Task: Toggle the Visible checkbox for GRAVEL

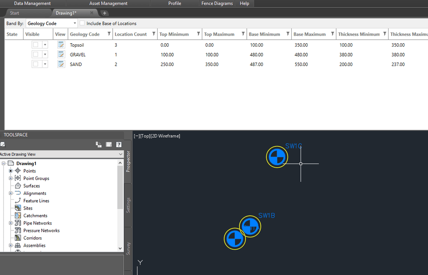Action: (36, 54)
